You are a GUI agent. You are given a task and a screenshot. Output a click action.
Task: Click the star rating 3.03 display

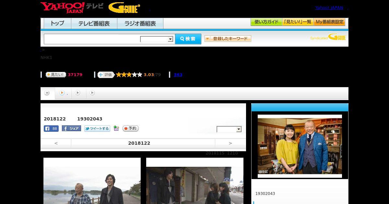point(138,75)
